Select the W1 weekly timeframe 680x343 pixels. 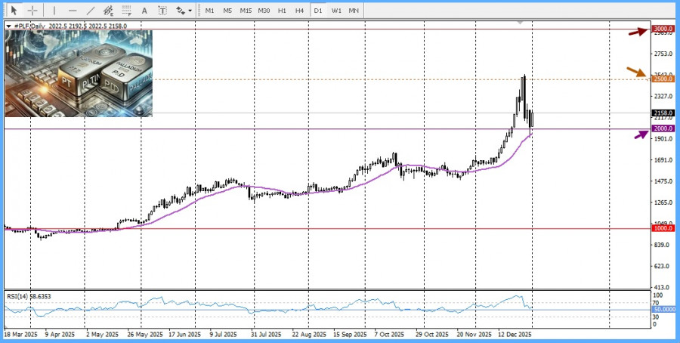point(336,11)
